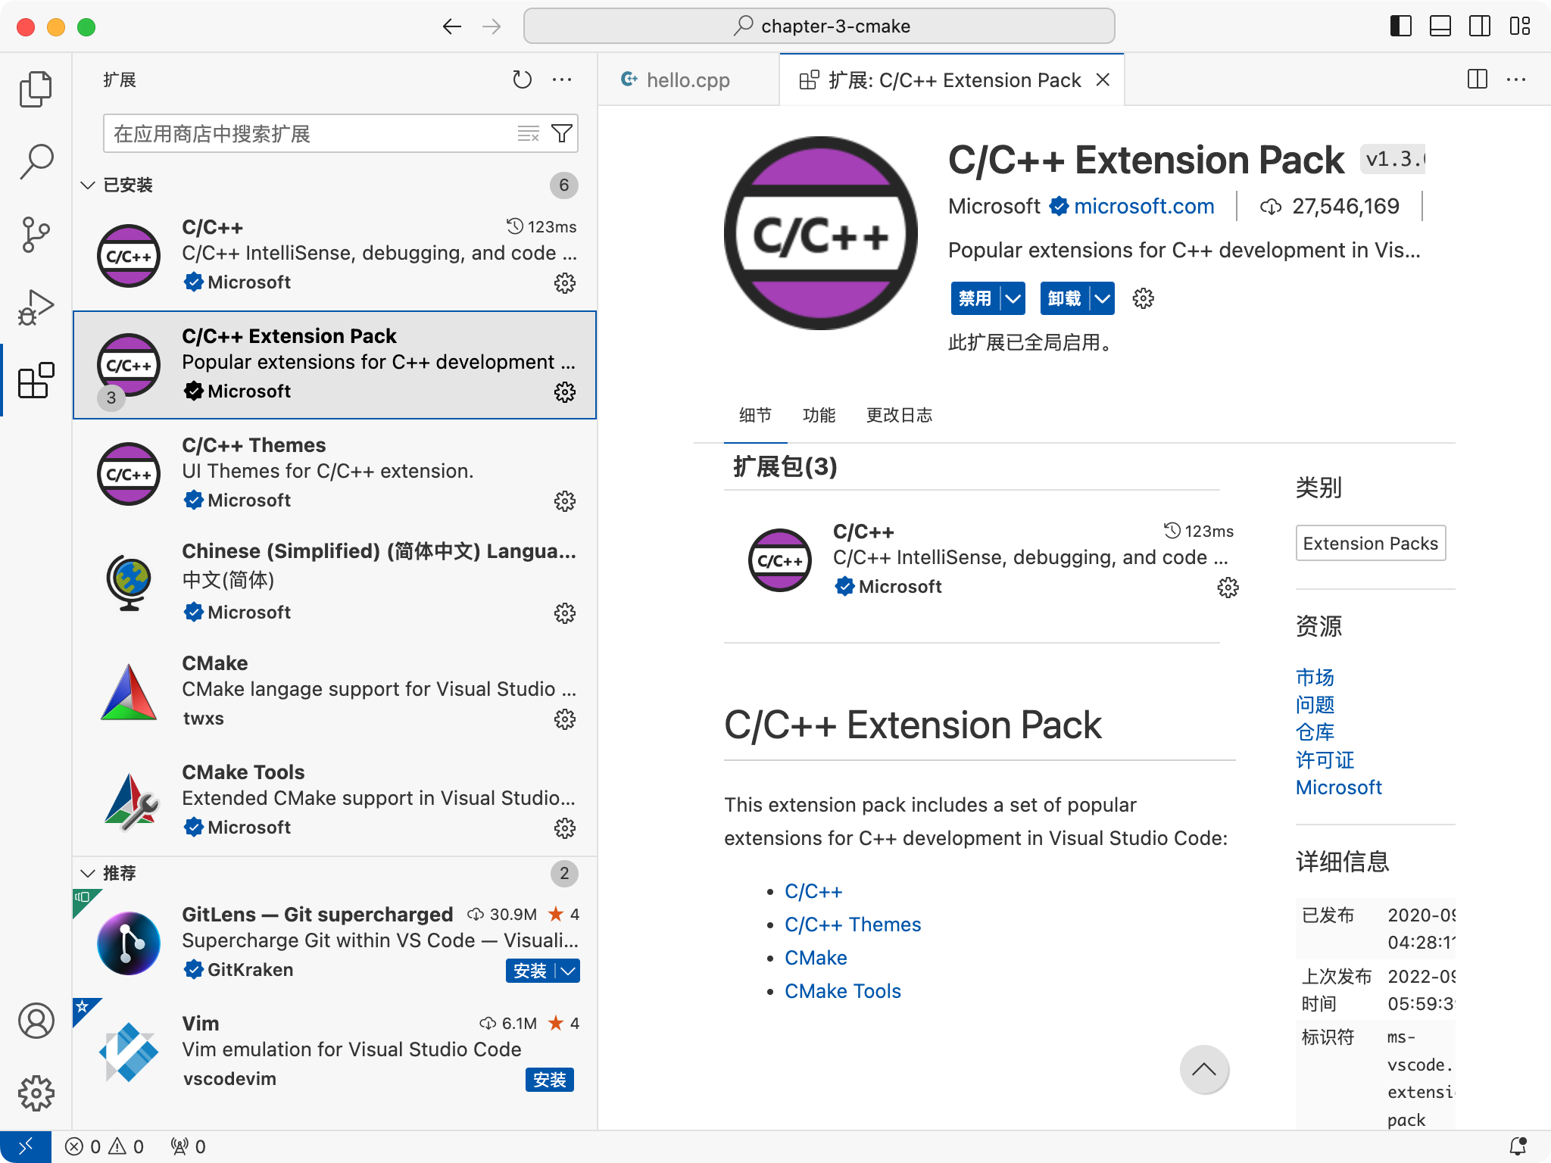
Task: Open gear for C/C++ in the pack list
Action: pos(1228,588)
